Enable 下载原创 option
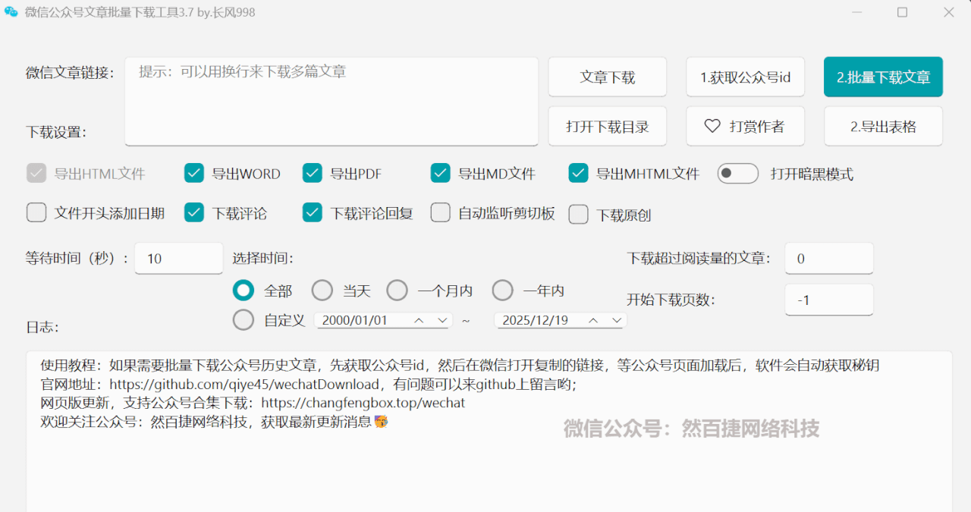Screen dimensions: 971x512 579,214
